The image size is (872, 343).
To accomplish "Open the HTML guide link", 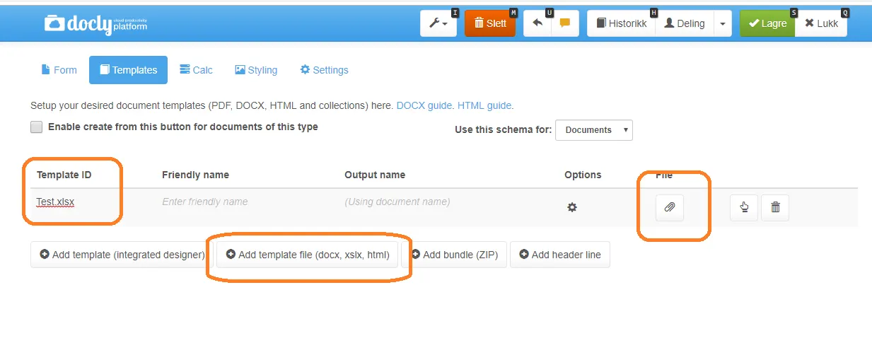I will (x=485, y=105).
